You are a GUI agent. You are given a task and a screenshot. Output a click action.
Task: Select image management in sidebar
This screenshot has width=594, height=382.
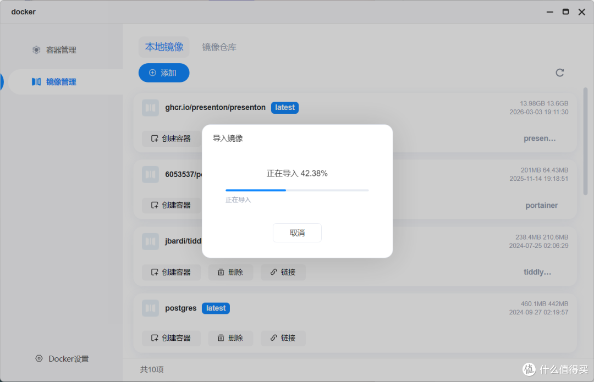click(x=61, y=82)
